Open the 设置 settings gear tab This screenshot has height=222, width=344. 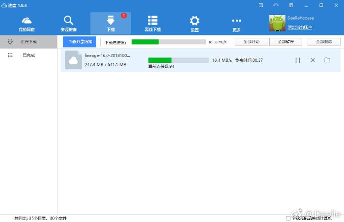(194, 24)
